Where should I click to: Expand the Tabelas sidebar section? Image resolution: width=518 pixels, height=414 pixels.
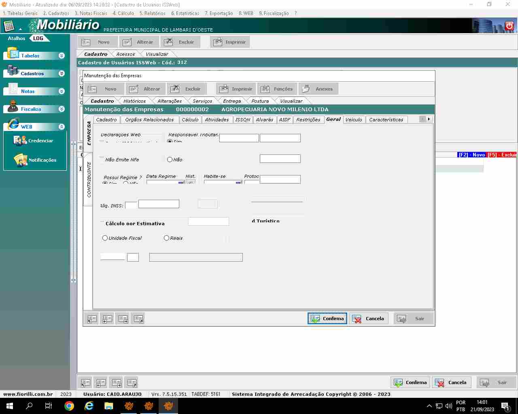click(x=62, y=56)
